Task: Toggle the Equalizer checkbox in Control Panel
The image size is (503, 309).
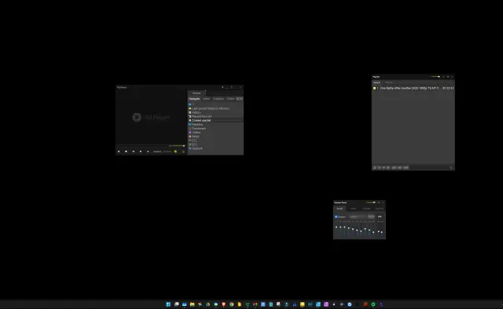Action: pyautogui.click(x=336, y=216)
